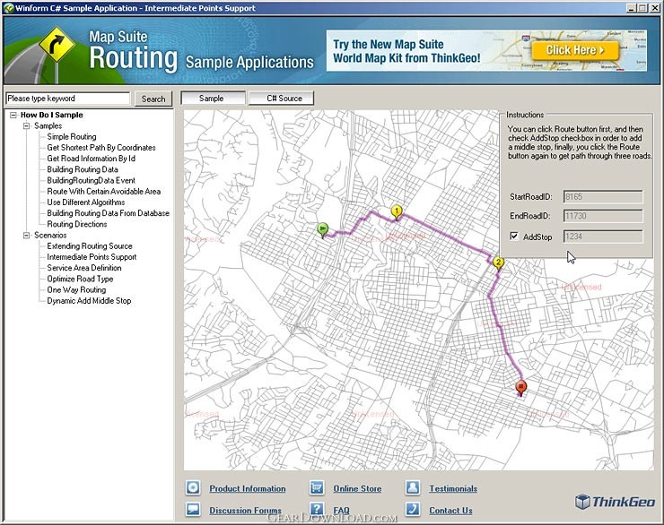The height and width of the screenshot is (525, 664).
Task: Open the Contact Us link
Action: point(450,510)
